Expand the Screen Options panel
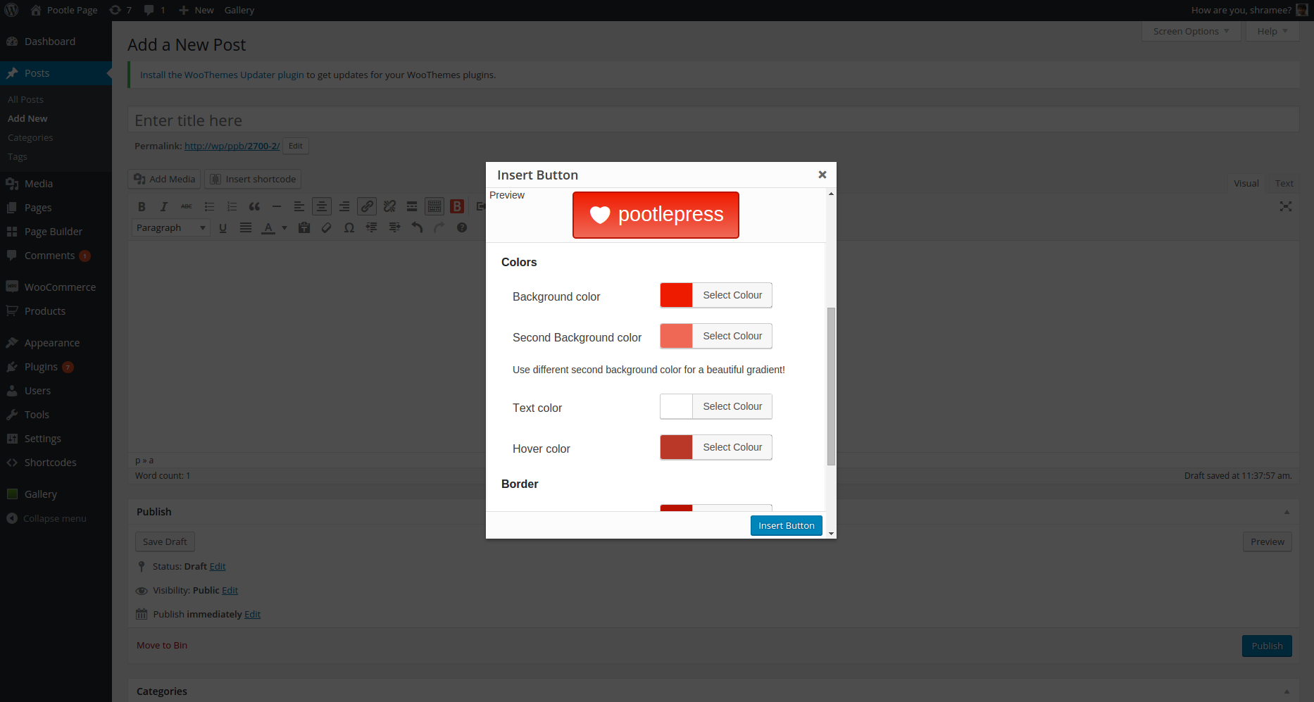 pyautogui.click(x=1191, y=31)
